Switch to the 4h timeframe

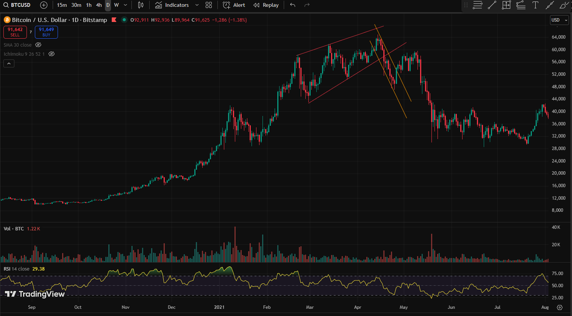coord(99,5)
